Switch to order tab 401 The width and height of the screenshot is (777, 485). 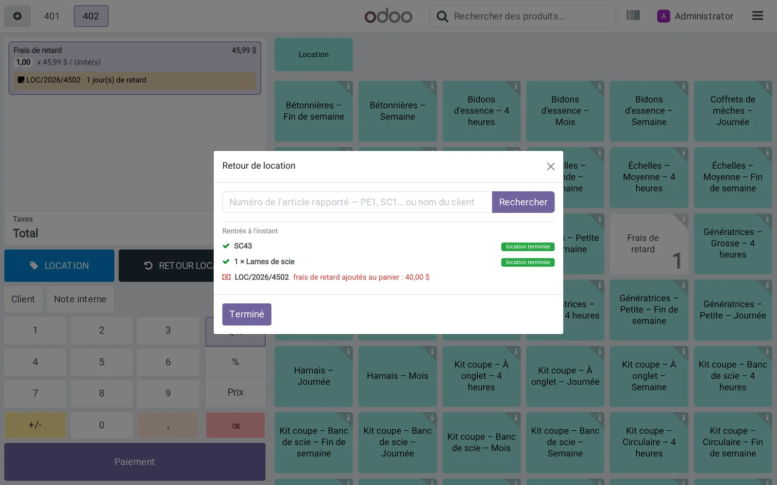click(51, 16)
